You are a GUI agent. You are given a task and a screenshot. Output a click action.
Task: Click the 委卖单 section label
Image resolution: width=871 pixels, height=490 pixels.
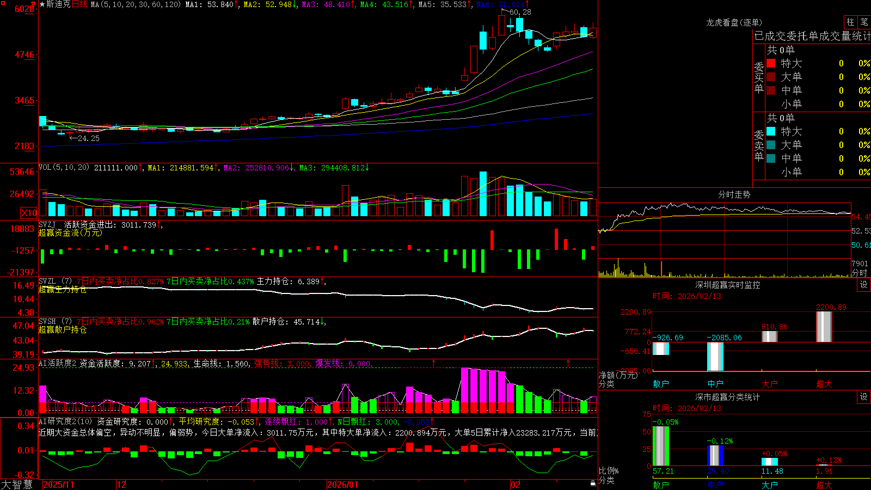click(759, 146)
